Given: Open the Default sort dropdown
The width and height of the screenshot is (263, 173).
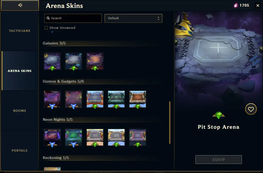Looking at the screenshot, I should click(133, 18).
